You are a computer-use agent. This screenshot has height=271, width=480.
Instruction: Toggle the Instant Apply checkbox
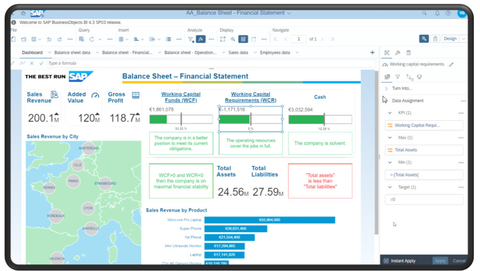(386, 261)
